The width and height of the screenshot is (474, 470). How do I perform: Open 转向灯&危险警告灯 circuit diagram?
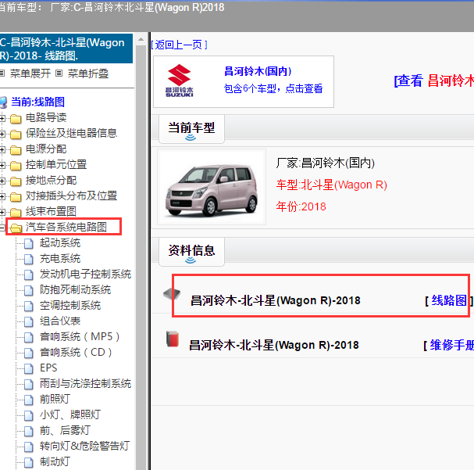(x=84, y=447)
